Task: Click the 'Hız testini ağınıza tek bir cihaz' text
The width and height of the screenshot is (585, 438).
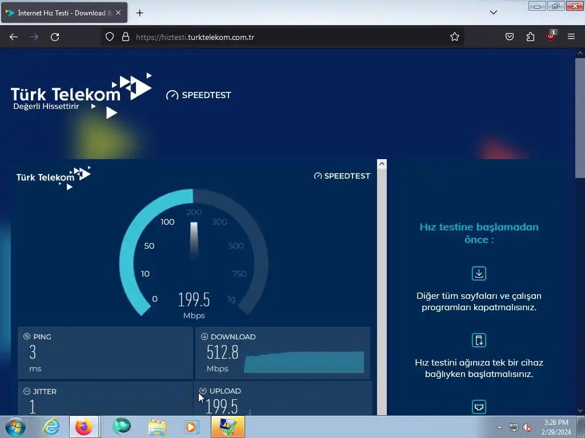Action: pos(479,368)
